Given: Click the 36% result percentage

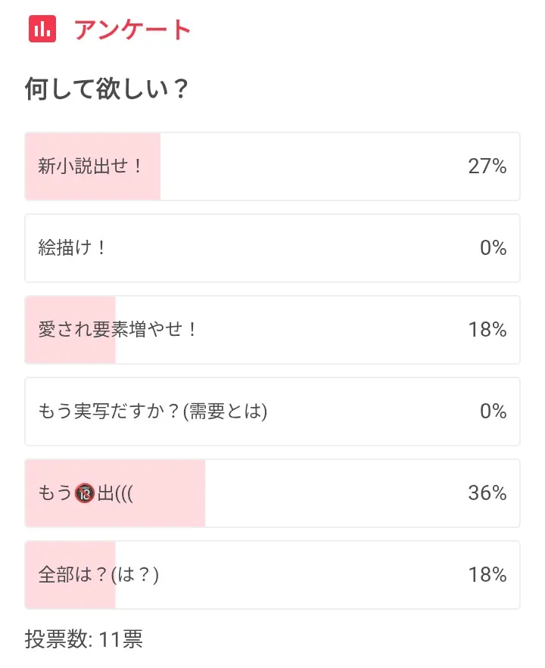Looking at the screenshot, I should pos(487,493).
